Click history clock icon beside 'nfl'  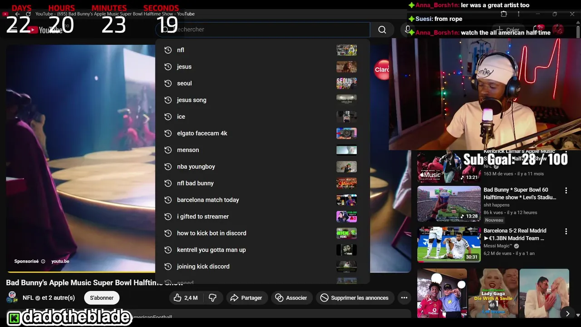click(x=168, y=50)
